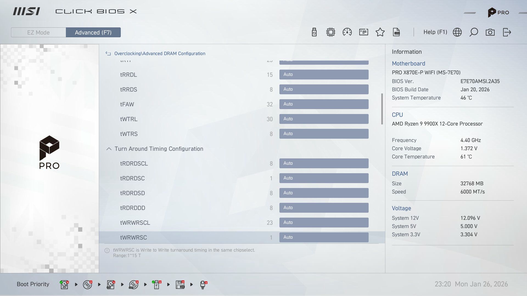Open the tFAW Auto dropdown
Image resolution: width=527 pixels, height=296 pixels.
324,104
